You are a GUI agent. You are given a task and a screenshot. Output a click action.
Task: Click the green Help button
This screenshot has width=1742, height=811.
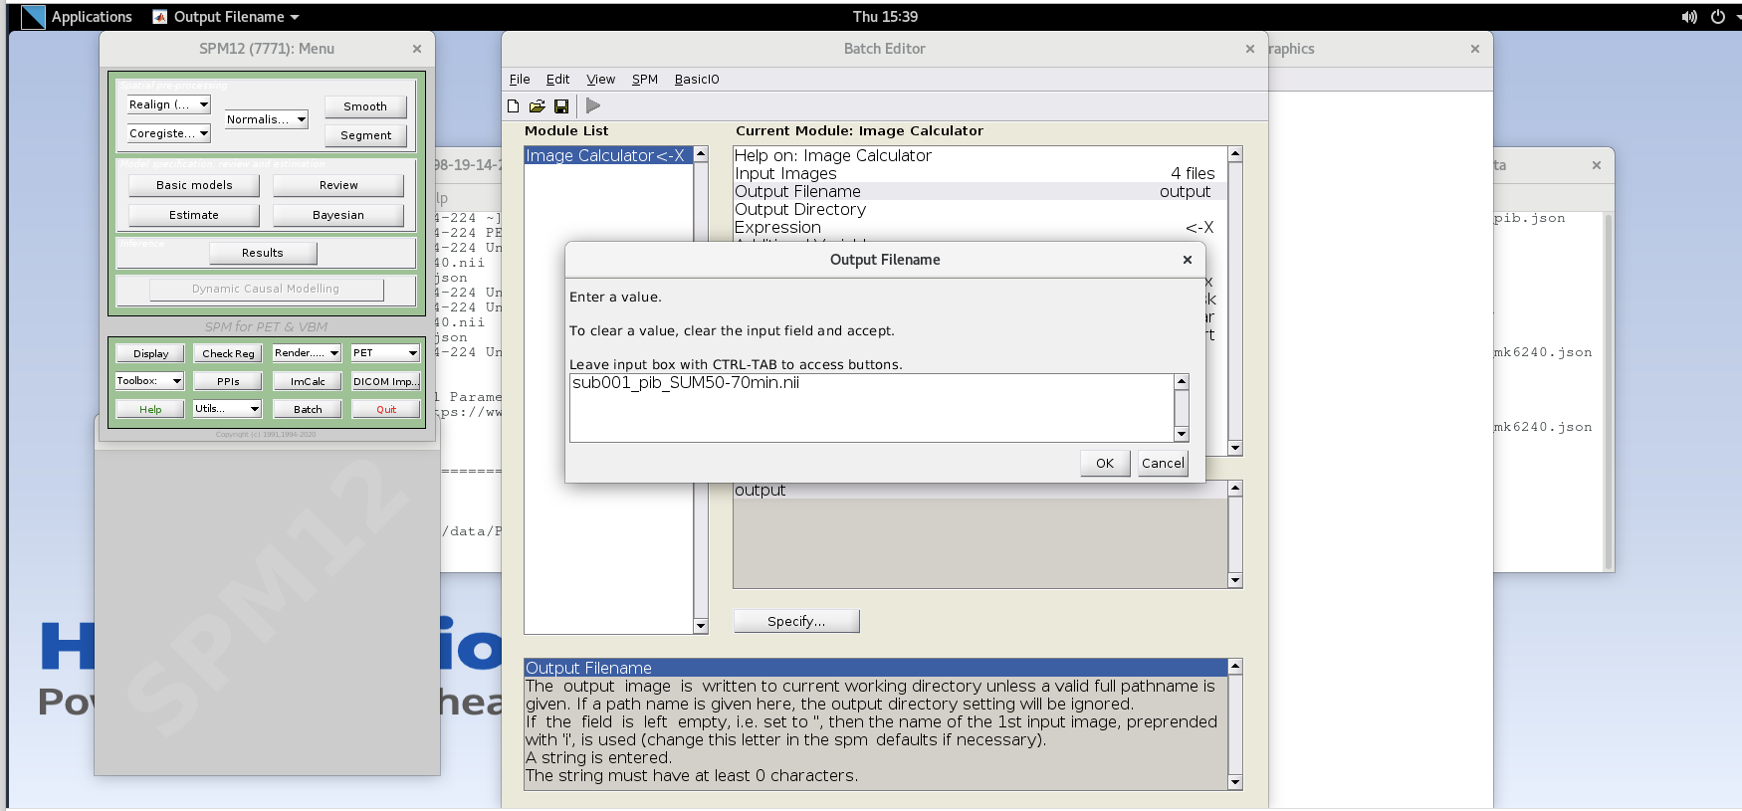point(150,409)
